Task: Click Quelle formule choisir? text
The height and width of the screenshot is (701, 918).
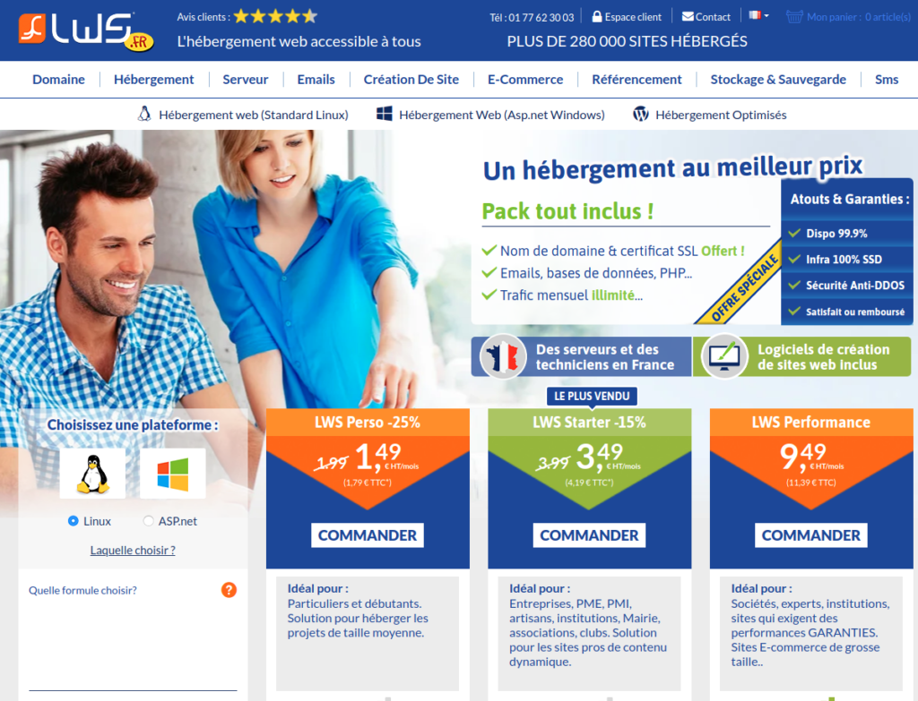Action: [x=82, y=591]
